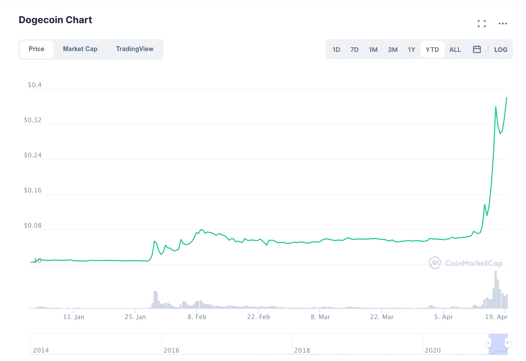Click the right range slider handle
The image size is (526, 361).
click(507, 343)
